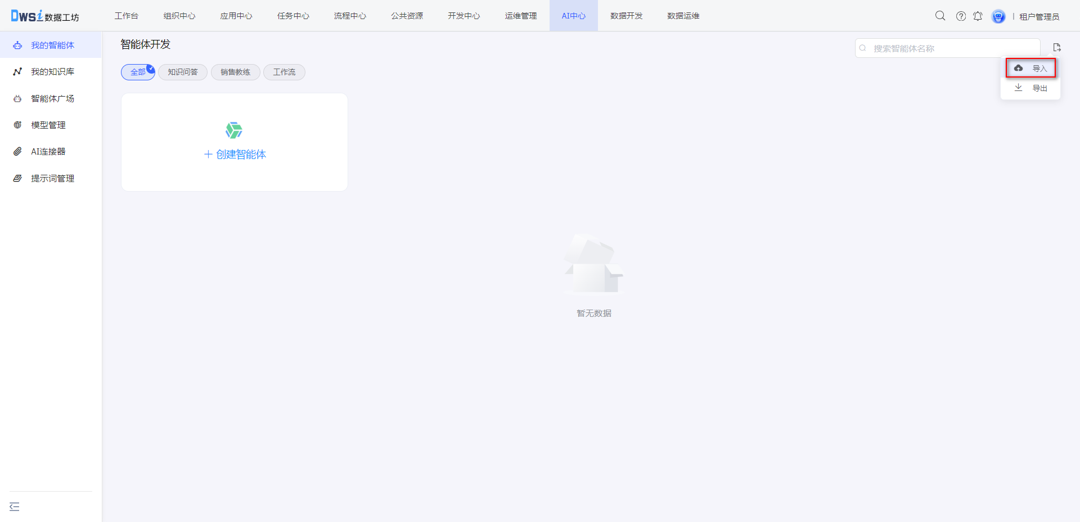Select 导出 from the dropdown menu
1080x522 pixels.
(x=1030, y=88)
